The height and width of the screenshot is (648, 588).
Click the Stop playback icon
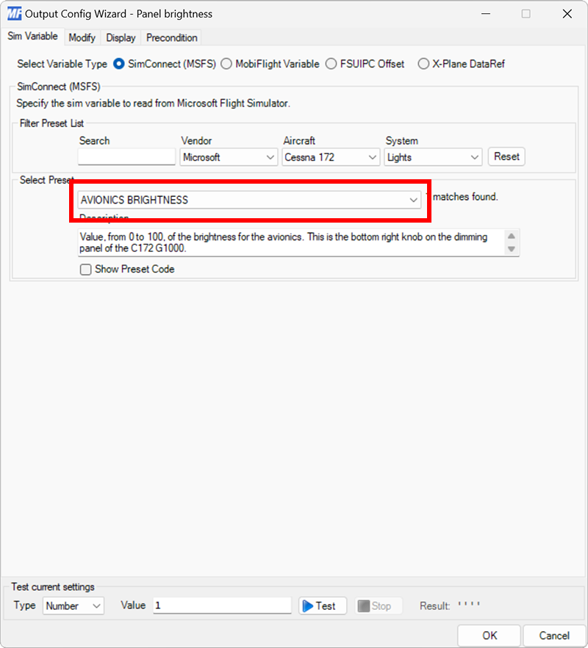tap(378, 605)
